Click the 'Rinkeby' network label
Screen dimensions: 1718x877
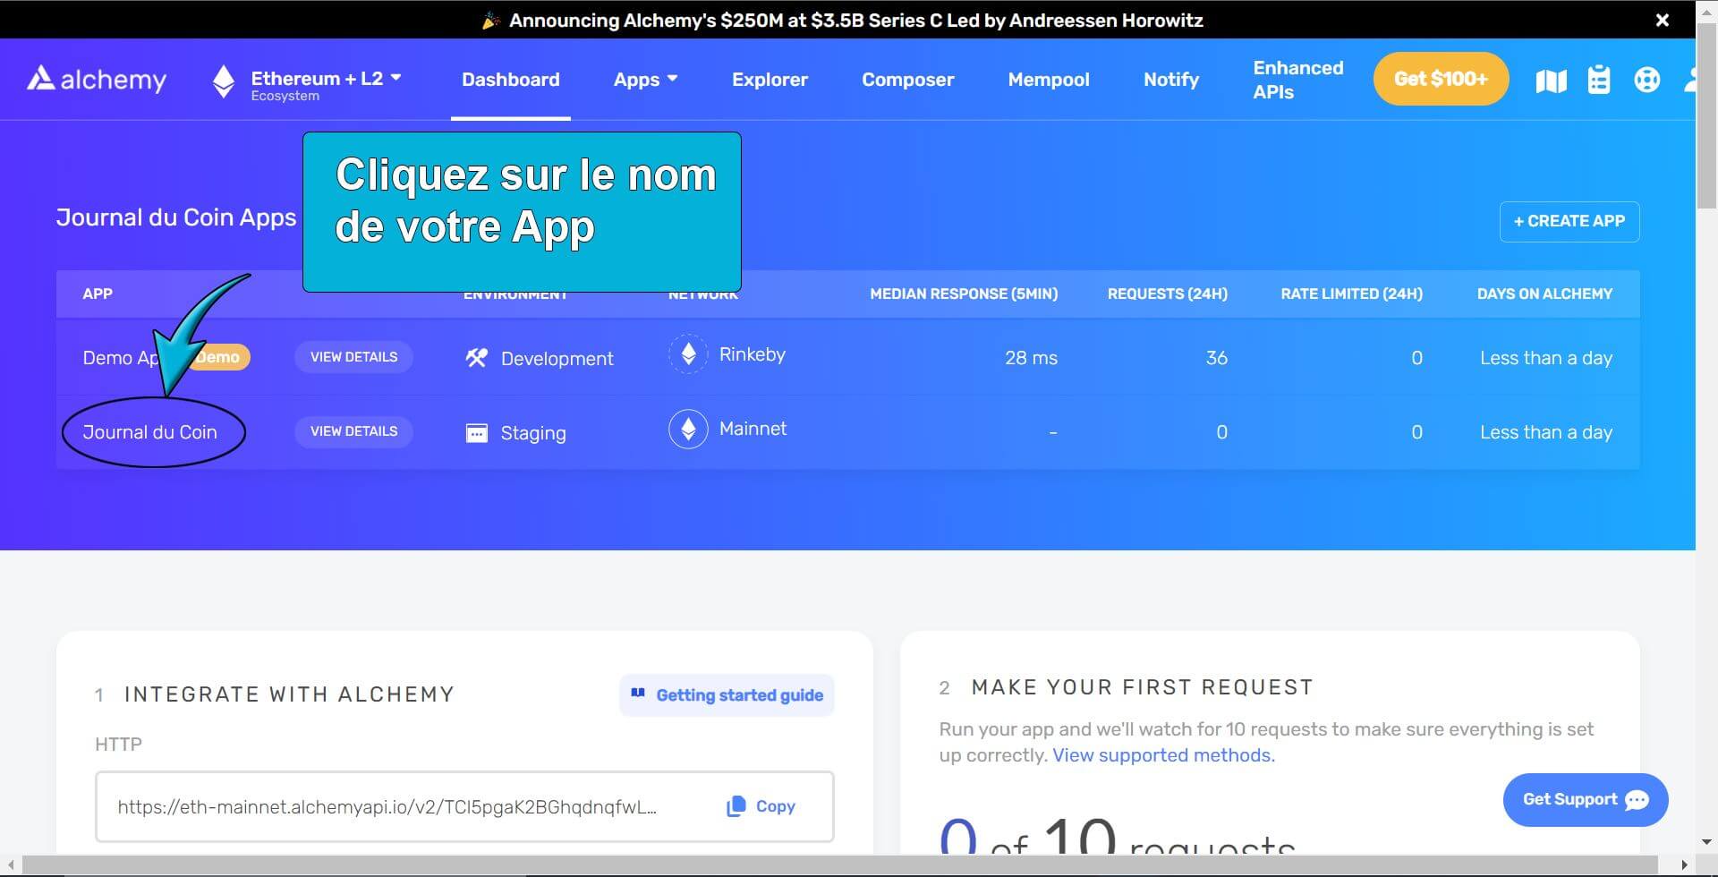tap(753, 354)
